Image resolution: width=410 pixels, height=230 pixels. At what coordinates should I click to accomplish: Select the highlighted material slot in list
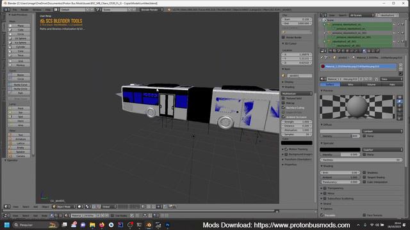tap(358, 66)
